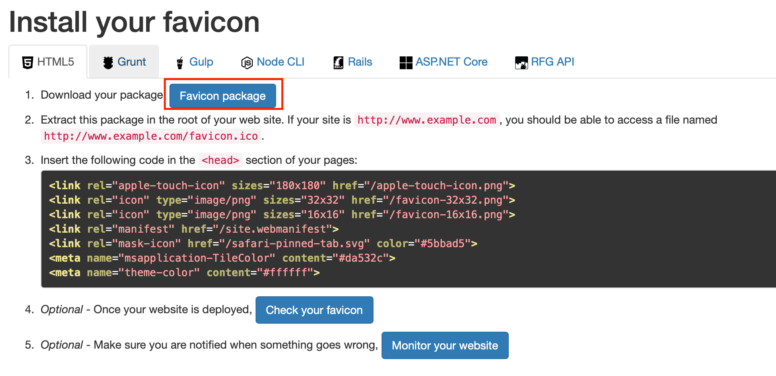Click the RFG API icon
Image resolution: width=776 pixels, height=376 pixels.
click(x=521, y=62)
